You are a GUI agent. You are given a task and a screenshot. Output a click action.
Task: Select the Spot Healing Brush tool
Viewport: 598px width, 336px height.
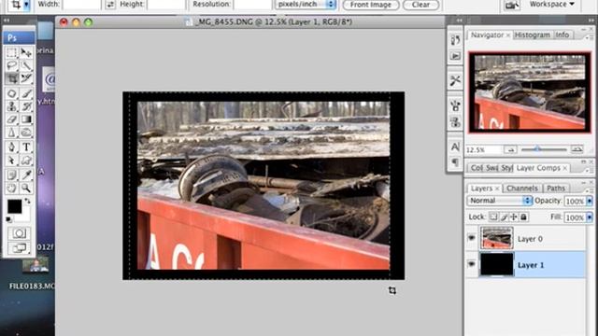[x=12, y=93]
